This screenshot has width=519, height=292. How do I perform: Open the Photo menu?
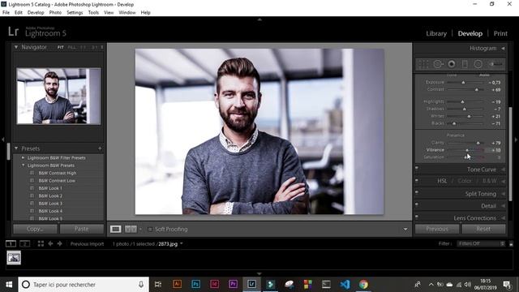[x=55, y=13]
